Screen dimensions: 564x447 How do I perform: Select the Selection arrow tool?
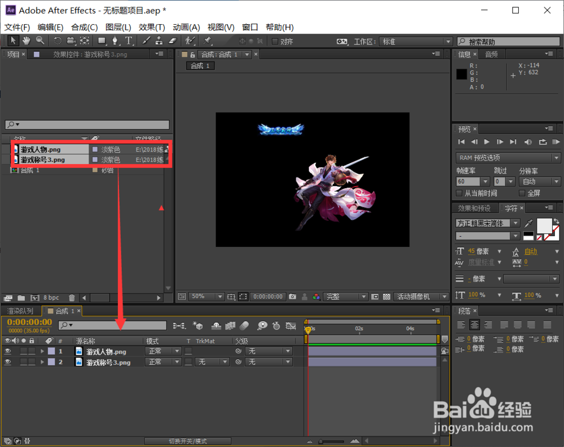tap(14, 41)
